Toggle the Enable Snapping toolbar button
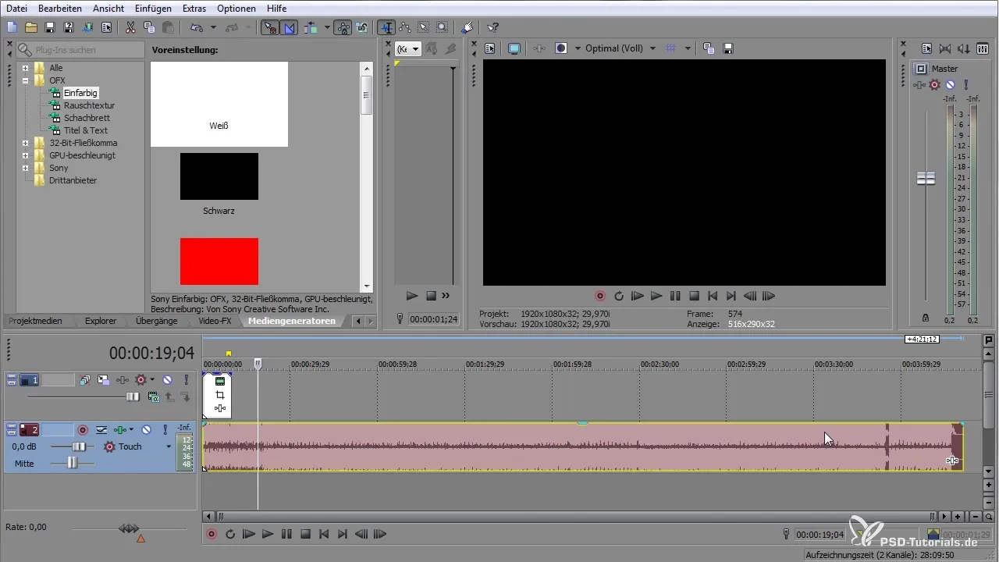 point(269,27)
